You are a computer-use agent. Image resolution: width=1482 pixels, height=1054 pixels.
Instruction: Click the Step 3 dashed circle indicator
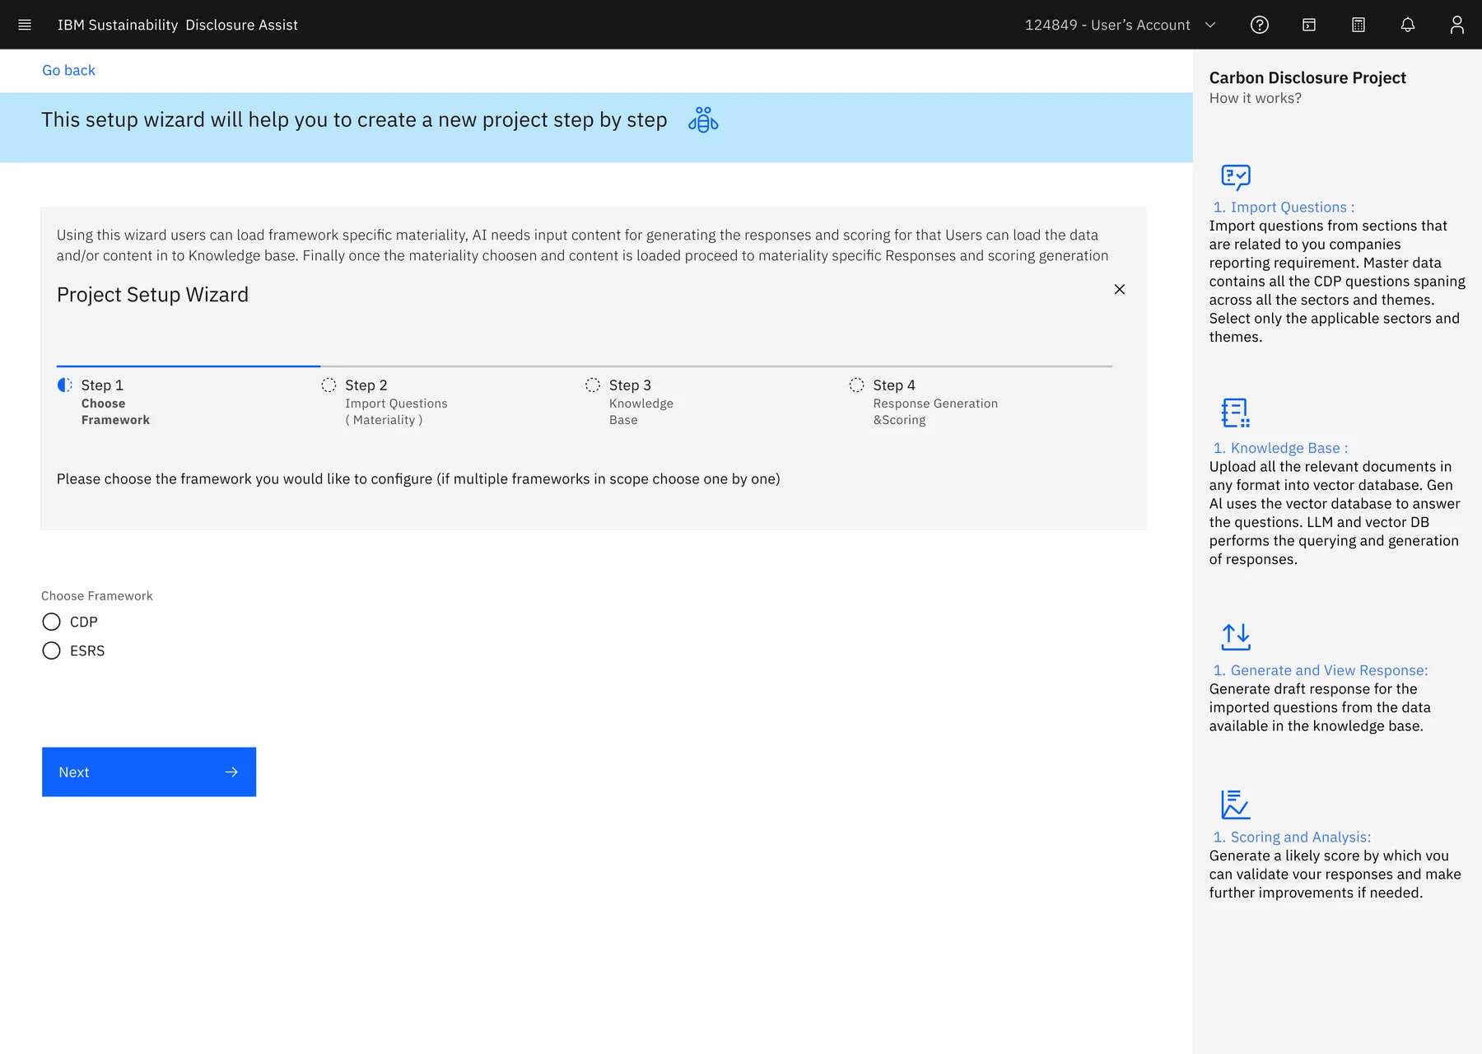click(593, 385)
